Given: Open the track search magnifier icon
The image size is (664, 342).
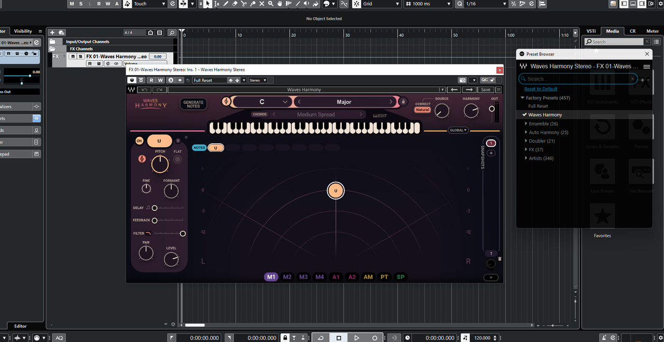Looking at the screenshot, I should pyautogui.click(x=172, y=33).
